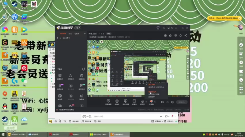Add a 手机投屏 phone cast source
The image size is (245, 137).
(x=126, y=102)
